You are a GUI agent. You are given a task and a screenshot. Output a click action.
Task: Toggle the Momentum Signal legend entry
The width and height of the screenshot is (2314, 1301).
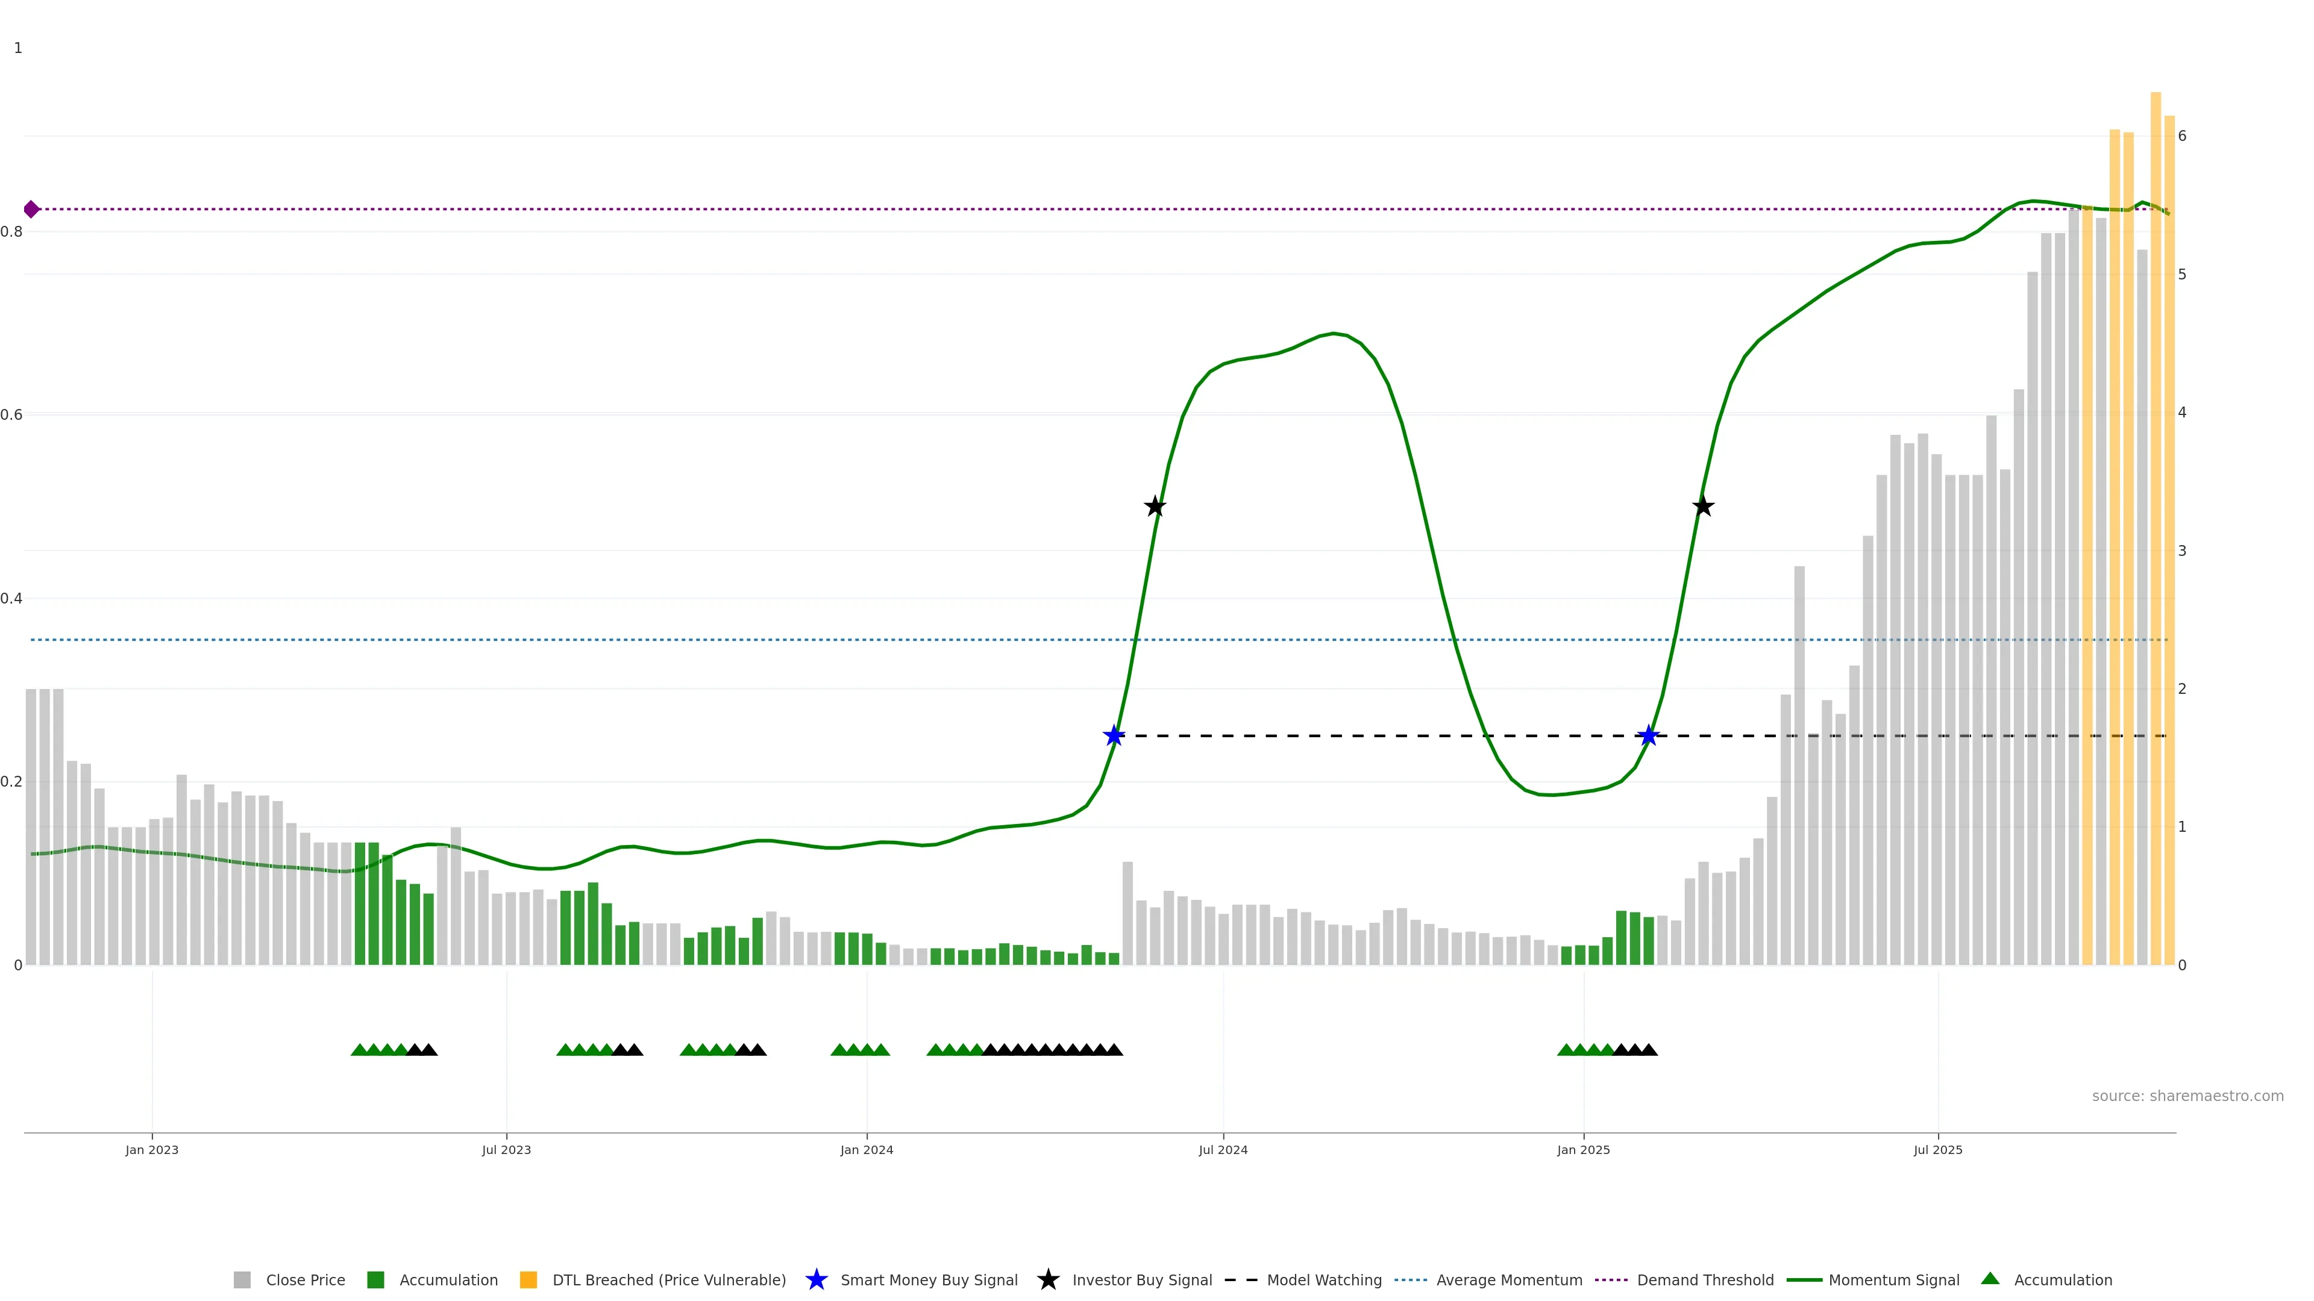coord(1893,1281)
